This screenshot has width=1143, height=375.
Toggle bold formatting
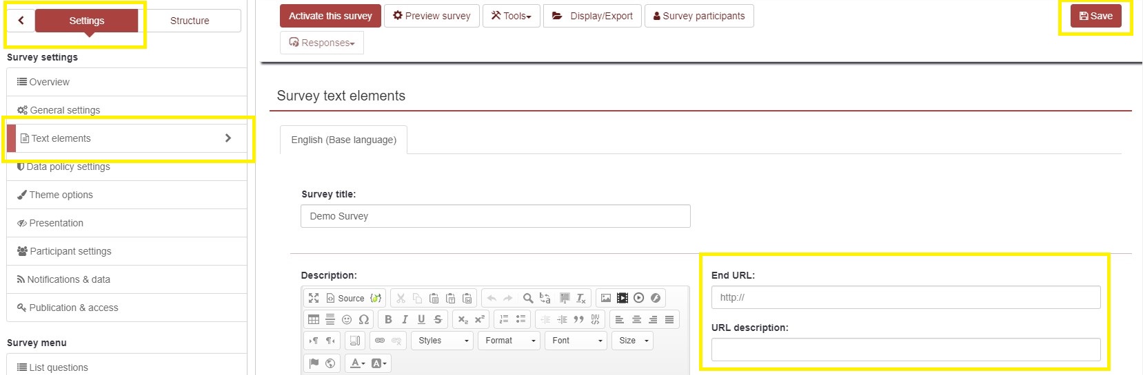[388, 319]
